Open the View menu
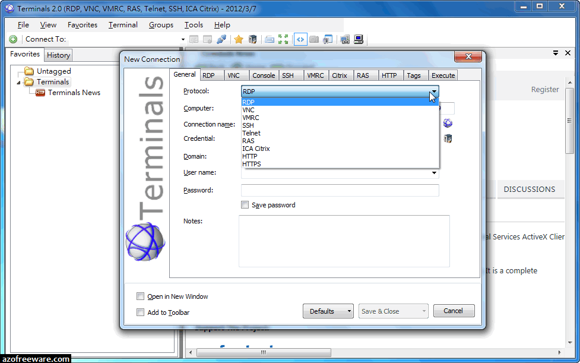This screenshot has width=580, height=363. click(x=48, y=25)
